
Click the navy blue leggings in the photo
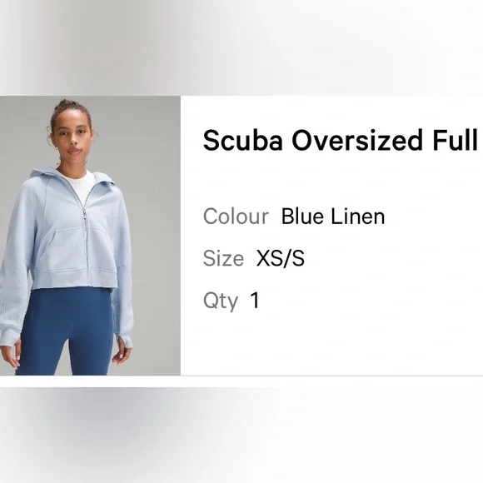[67, 331]
